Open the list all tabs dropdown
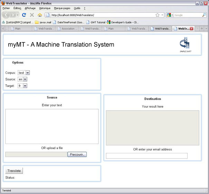The image size is (209, 194). tap(206, 29)
